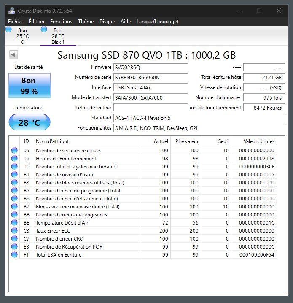The image size is (293, 303).
Task: Click status orb for attribute 05 reallocated sectors
Action: click(x=14, y=150)
